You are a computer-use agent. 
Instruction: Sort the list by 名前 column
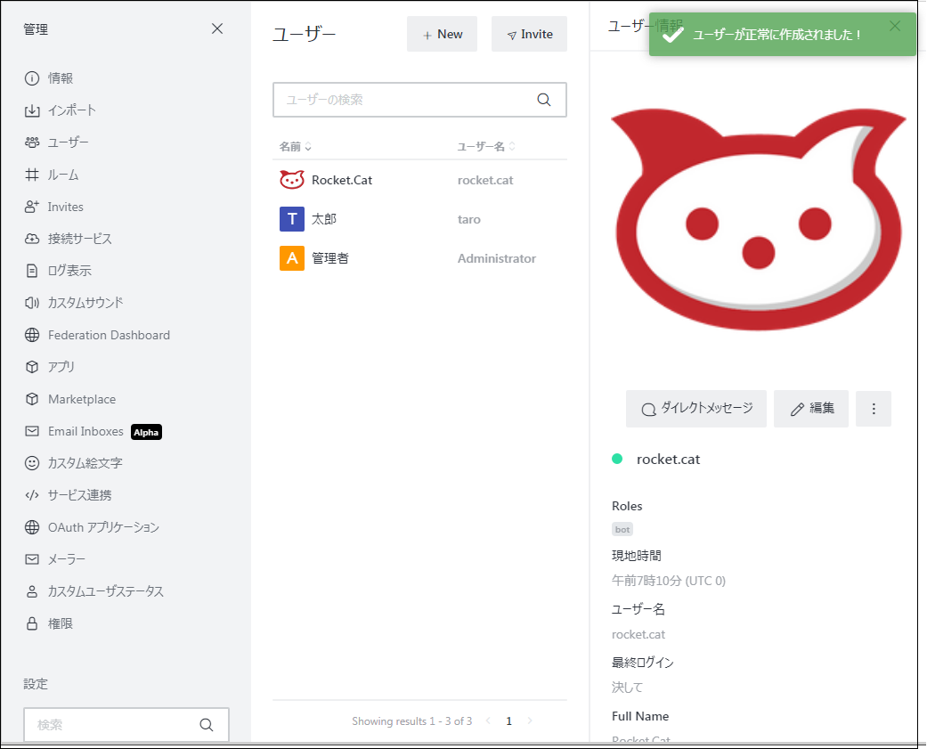(296, 147)
